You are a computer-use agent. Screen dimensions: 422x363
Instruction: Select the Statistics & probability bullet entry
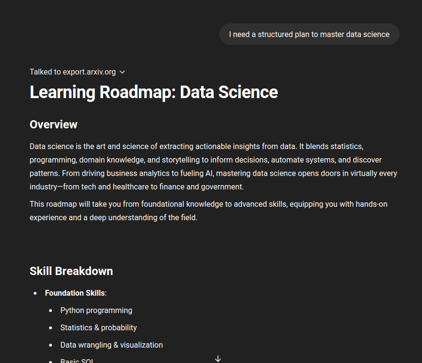click(x=98, y=327)
